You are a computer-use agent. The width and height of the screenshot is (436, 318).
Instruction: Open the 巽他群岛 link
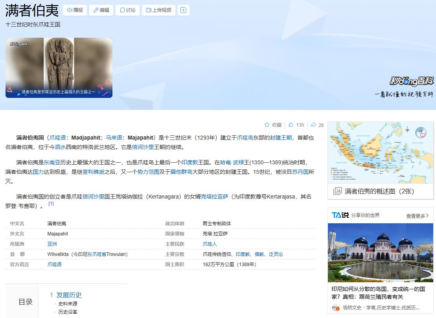181,172
